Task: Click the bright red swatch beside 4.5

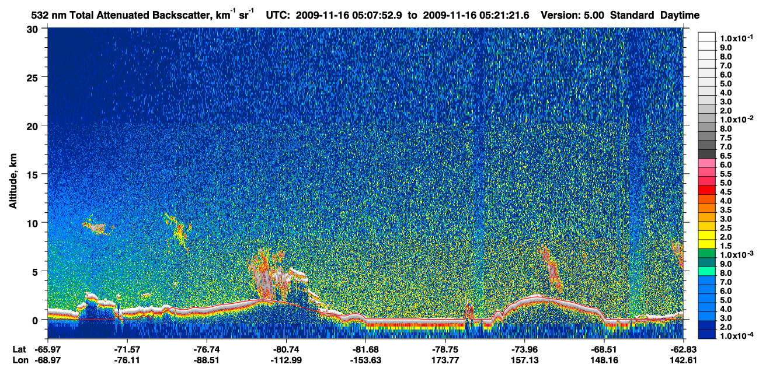Action: 707,191
